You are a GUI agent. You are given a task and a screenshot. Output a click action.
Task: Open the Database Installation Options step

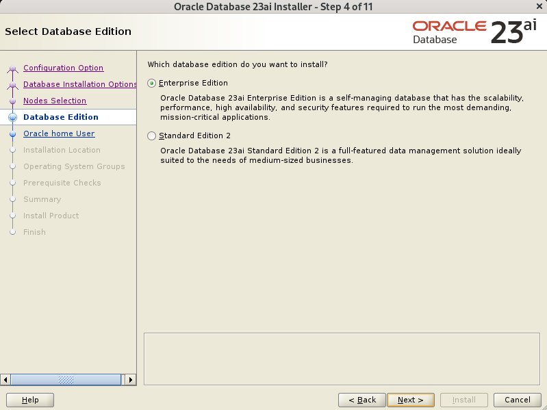tap(80, 84)
